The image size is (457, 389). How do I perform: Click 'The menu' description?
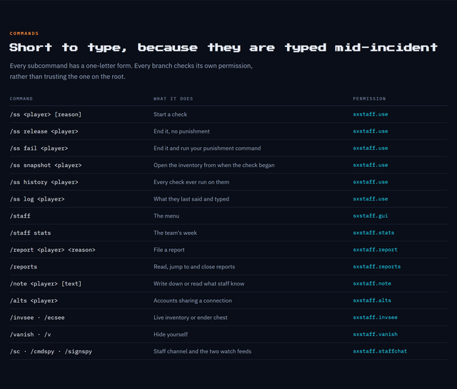166,216
